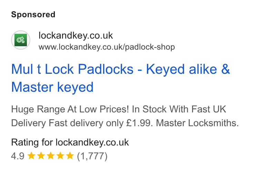262x171 pixels.
Task: Click 'Huge Range At Low Prices!' text
Action: 70,109
